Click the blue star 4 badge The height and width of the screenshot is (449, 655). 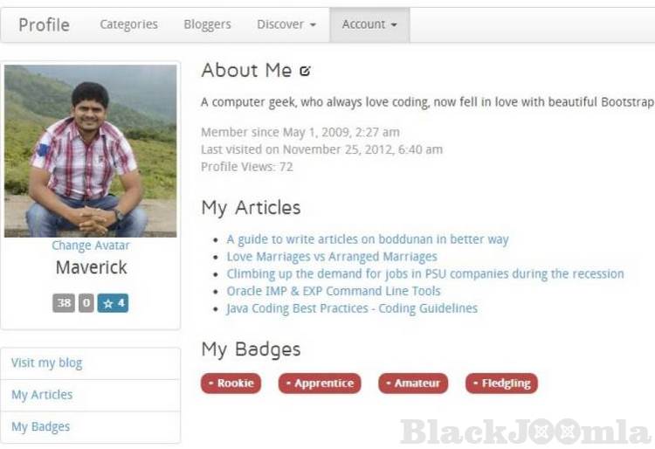click(113, 303)
